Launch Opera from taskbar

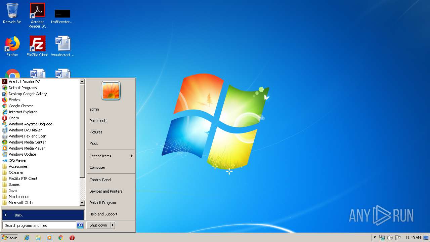pyautogui.click(x=72, y=238)
